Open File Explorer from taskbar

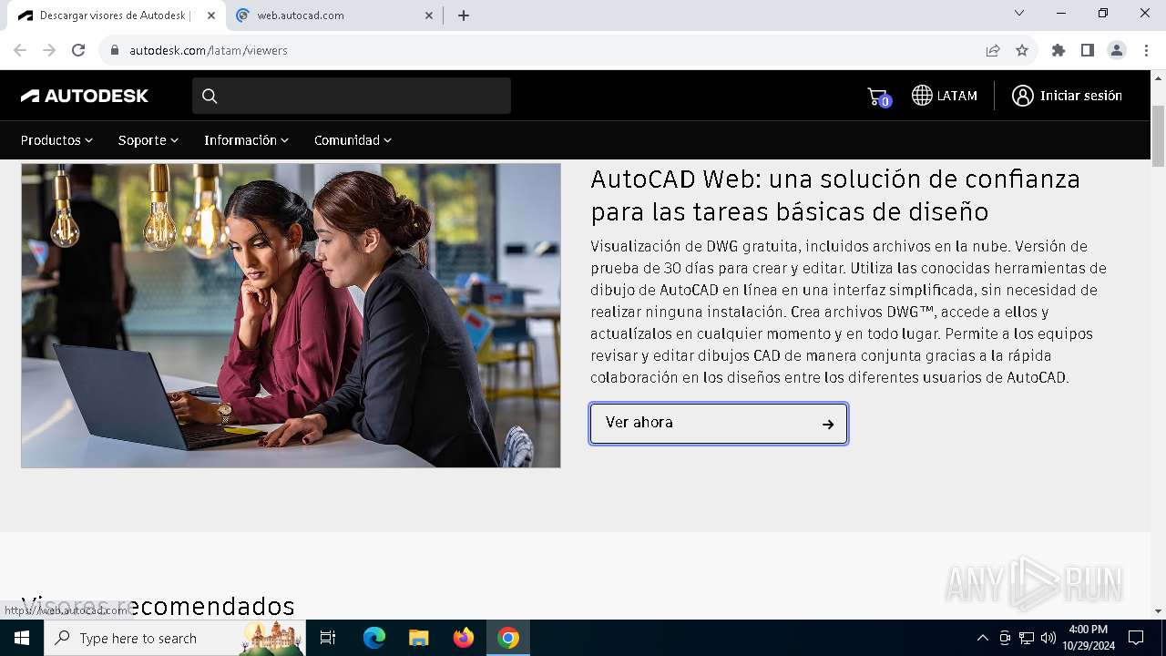click(419, 638)
